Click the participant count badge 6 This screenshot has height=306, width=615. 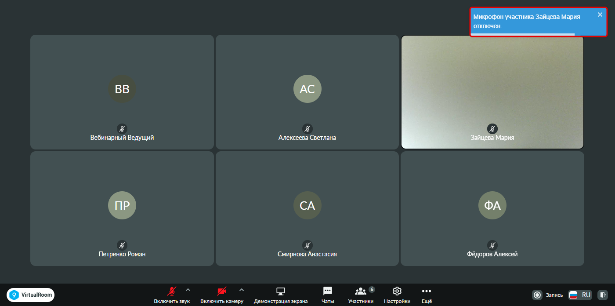(x=372, y=289)
